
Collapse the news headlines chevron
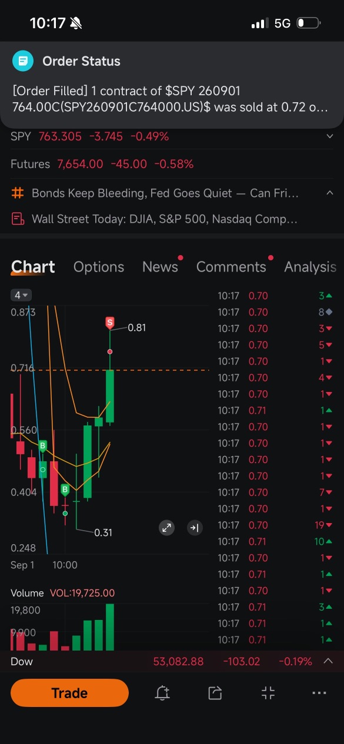[329, 193]
